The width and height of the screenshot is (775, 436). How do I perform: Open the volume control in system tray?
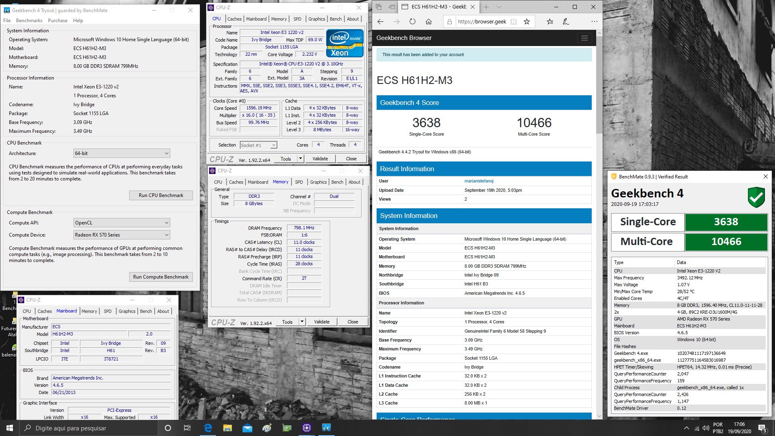click(x=706, y=428)
